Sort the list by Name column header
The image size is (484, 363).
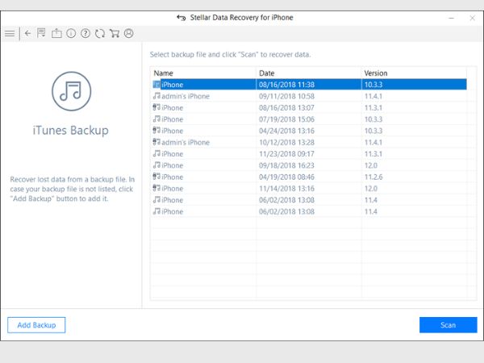[x=203, y=73]
